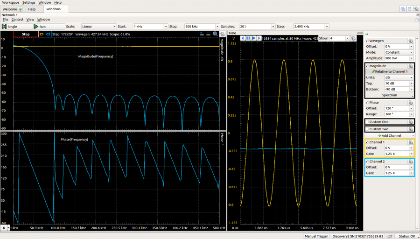This screenshot has height=239, width=420.
Task: Open Channel 2 gear options
Action: pos(410,162)
